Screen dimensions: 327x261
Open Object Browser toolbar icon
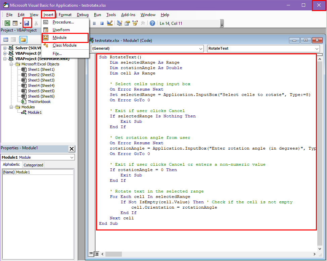click(x=135, y=23)
